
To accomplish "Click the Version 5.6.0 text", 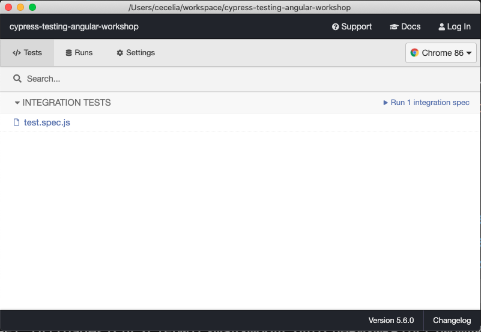I will (x=391, y=321).
